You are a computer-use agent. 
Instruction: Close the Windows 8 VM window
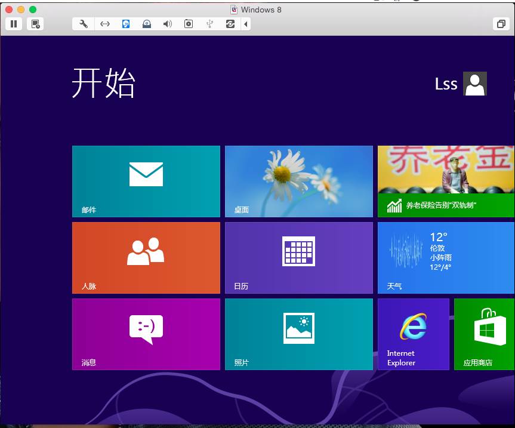pos(9,10)
